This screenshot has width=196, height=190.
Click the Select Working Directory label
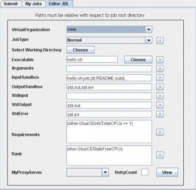click(36, 50)
